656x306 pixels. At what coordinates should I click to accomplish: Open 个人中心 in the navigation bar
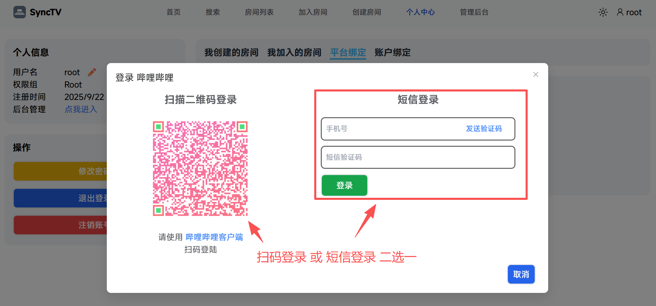click(x=420, y=12)
